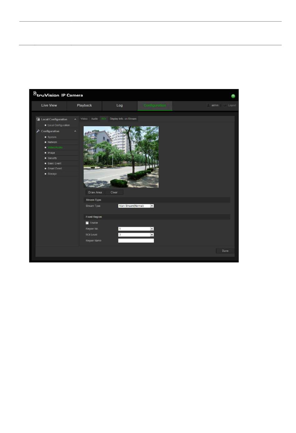Click the Save button
This screenshot has width=296, height=433.
(x=225, y=251)
